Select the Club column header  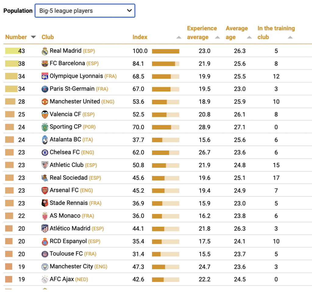[x=48, y=37]
